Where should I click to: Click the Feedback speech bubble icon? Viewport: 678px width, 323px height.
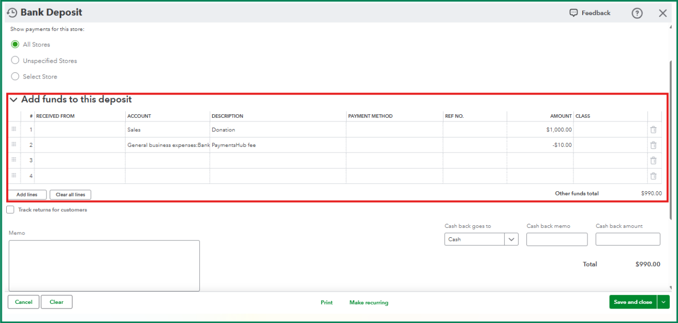click(573, 13)
